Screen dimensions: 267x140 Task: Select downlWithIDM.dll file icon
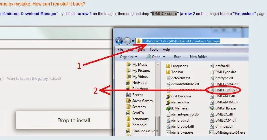click(168, 84)
